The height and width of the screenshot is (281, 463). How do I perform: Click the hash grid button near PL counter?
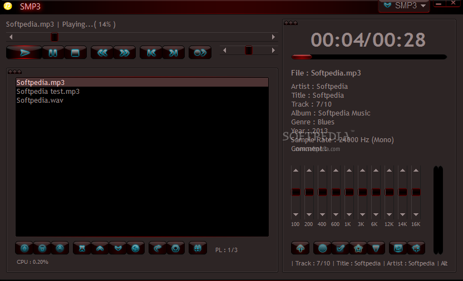[x=198, y=248]
